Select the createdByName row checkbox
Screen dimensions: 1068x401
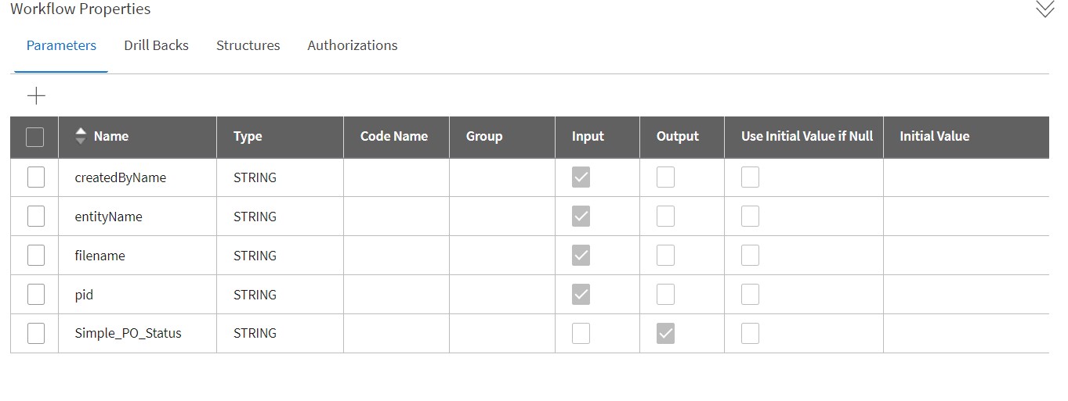point(36,177)
